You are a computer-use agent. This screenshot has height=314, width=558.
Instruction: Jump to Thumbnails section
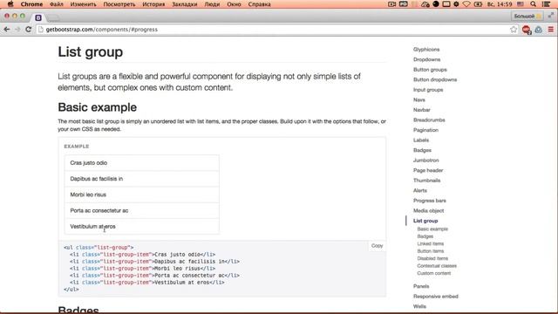(426, 181)
